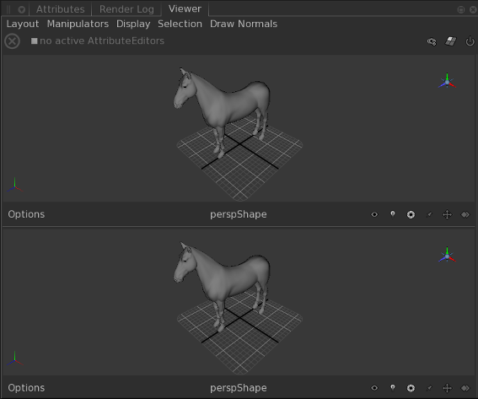
Task: Click the pin icon in the top viewport bar
Action: 429,215
